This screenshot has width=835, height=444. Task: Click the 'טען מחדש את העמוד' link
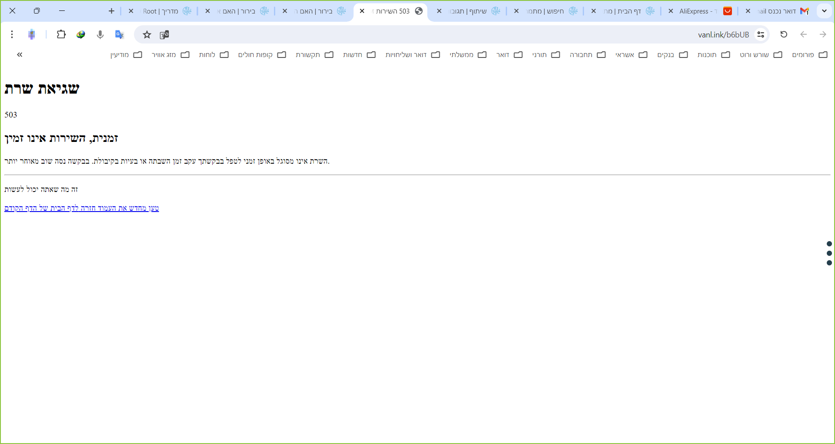pyautogui.click(x=127, y=208)
